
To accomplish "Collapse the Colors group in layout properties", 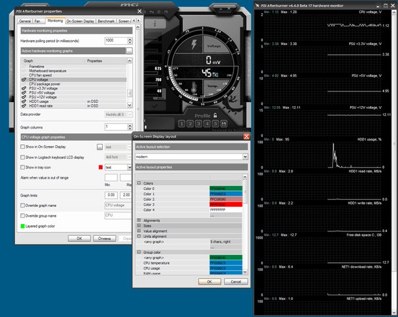I will [x=139, y=183].
